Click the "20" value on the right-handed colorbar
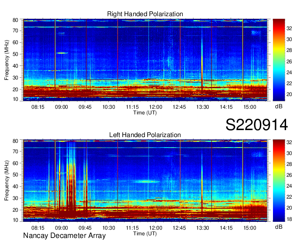 point(289,94)
